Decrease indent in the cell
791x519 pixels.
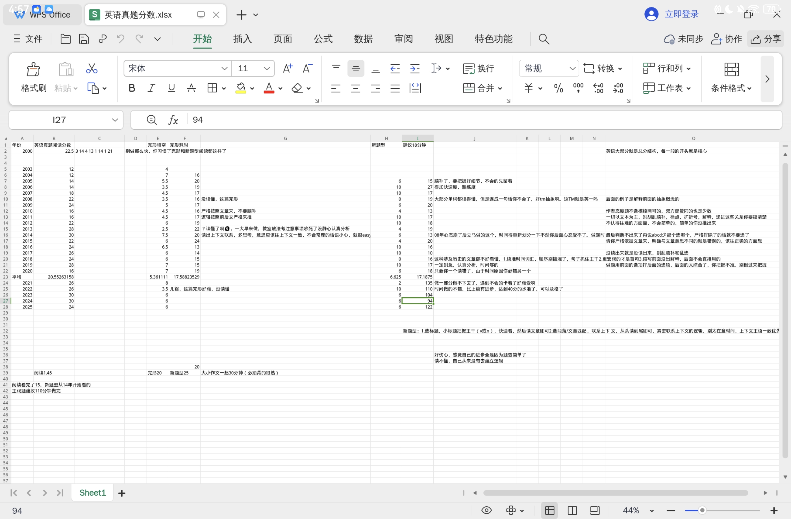click(395, 68)
